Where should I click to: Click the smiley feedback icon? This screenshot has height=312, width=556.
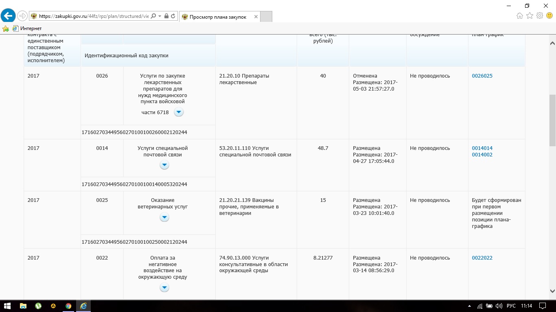[549, 16]
